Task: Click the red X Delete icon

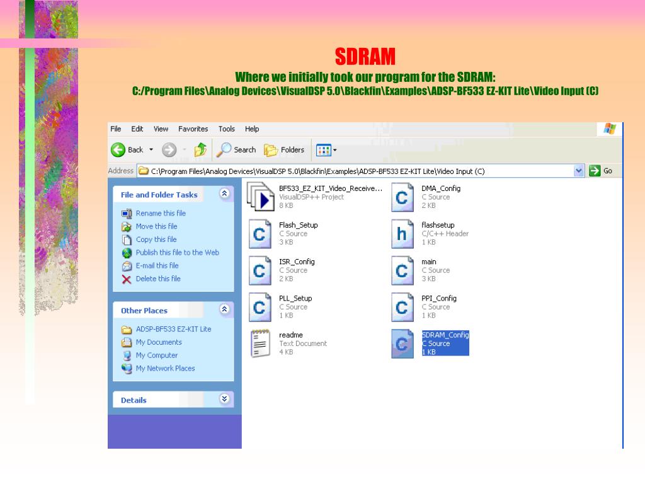Action: (x=127, y=279)
